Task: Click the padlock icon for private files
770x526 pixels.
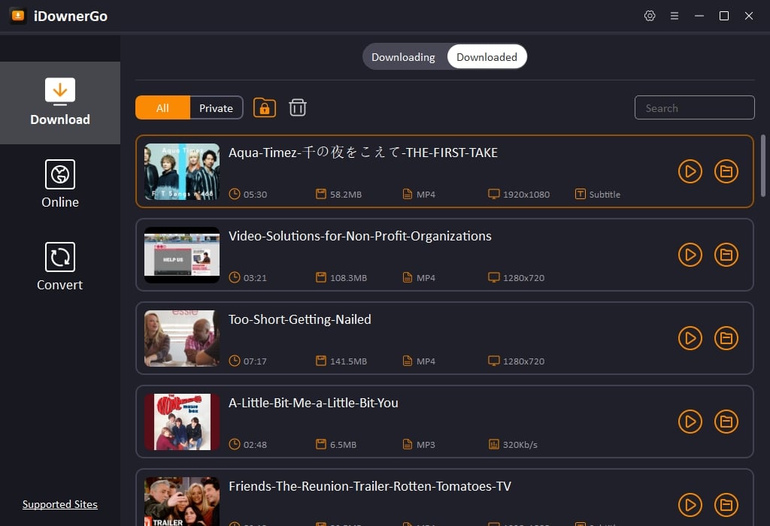Action: tap(264, 107)
